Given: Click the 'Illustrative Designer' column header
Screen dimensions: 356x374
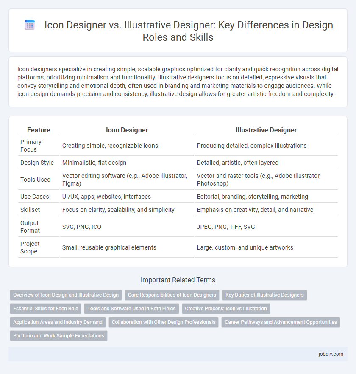Looking at the screenshot, I should click(x=266, y=130).
